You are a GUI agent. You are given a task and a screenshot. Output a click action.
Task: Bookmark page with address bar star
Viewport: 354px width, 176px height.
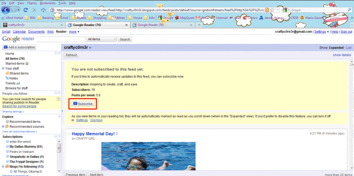[272, 10]
